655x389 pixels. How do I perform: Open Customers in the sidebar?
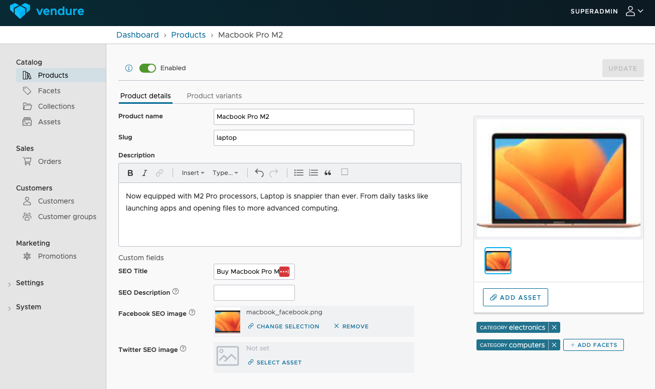[x=56, y=201]
